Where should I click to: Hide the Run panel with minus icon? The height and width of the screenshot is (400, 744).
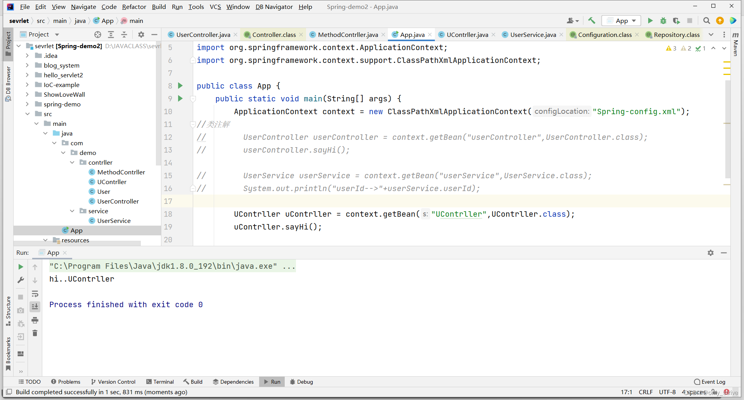click(x=724, y=253)
